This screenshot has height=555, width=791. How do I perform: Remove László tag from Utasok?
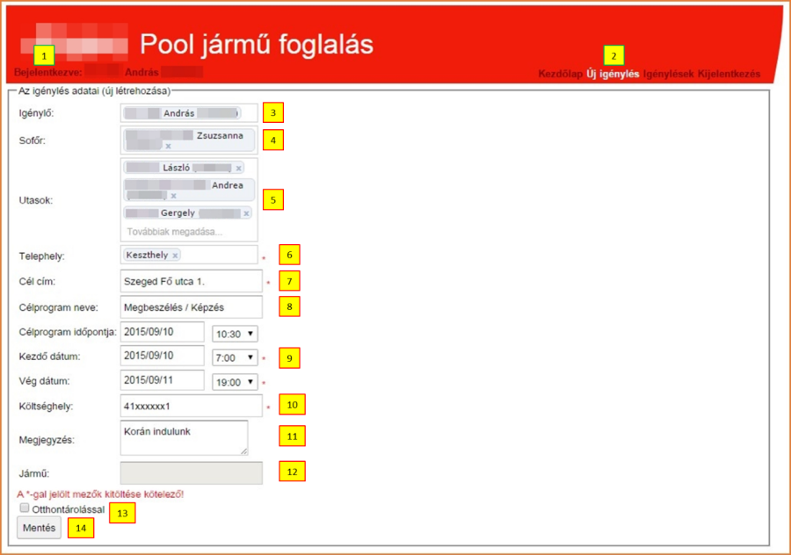click(x=238, y=168)
